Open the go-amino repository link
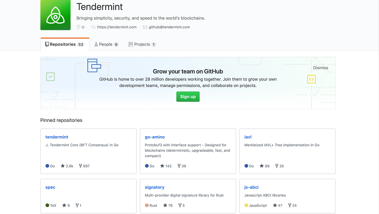Image resolution: width=379 pixels, height=214 pixels. pos(155,137)
